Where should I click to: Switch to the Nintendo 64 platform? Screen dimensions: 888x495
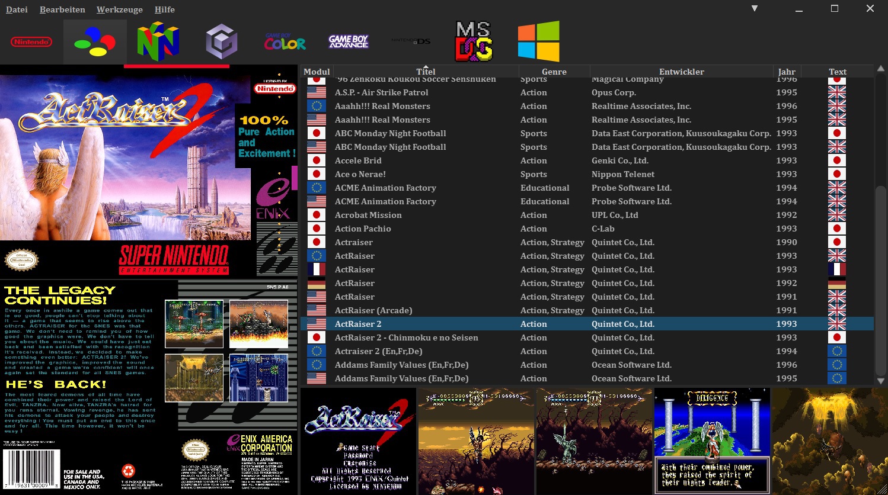158,41
